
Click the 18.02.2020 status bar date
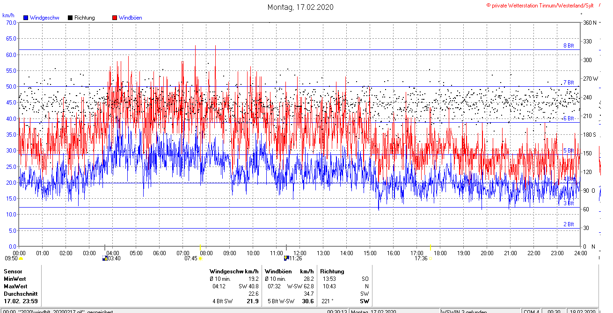click(x=583, y=311)
